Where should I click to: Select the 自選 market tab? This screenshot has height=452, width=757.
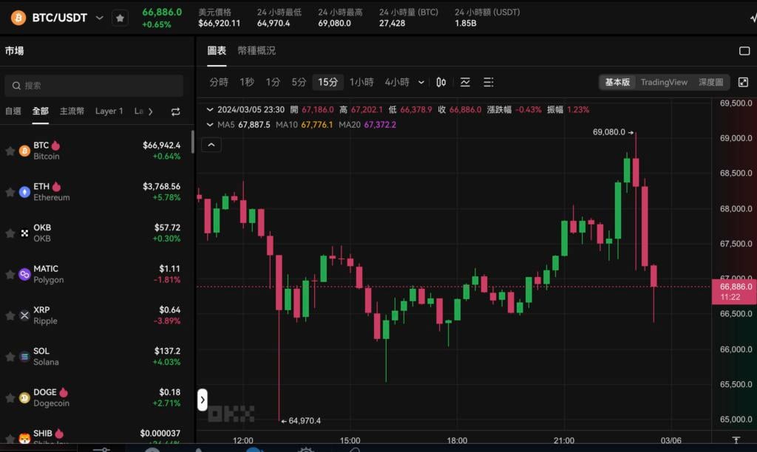13,111
